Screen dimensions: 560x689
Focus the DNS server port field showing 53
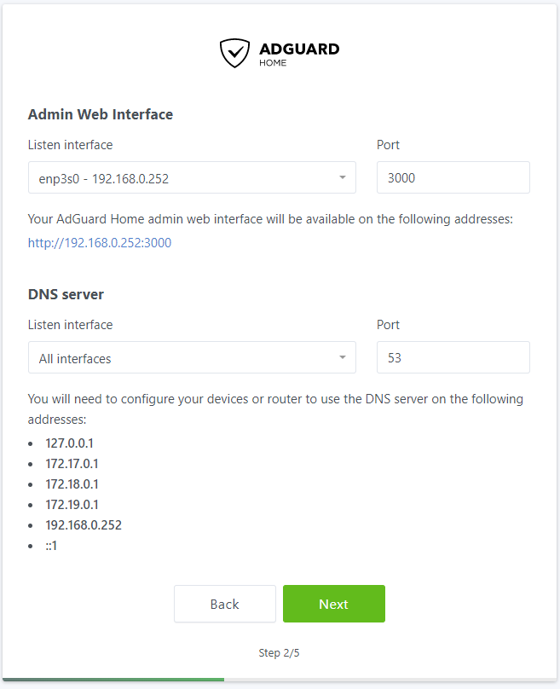pyautogui.click(x=453, y=358)
